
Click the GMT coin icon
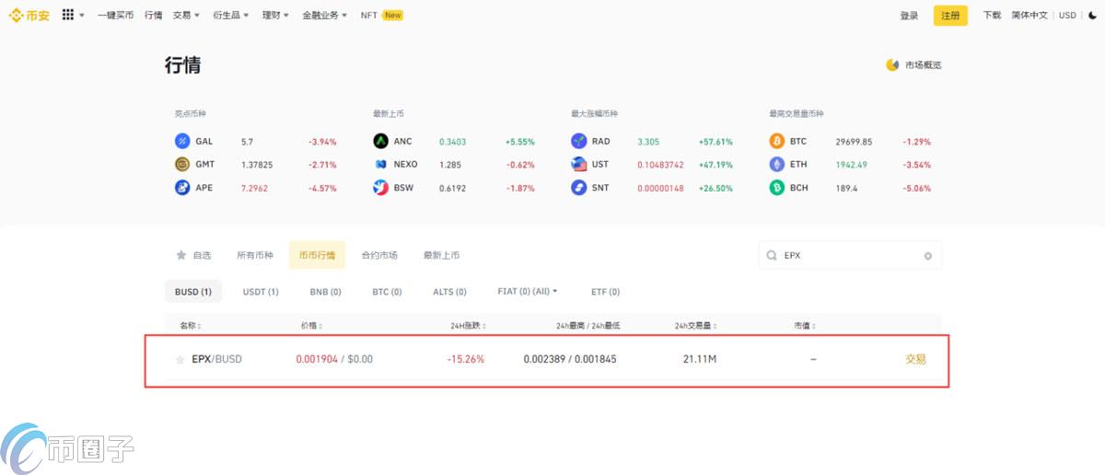point(181,165)
